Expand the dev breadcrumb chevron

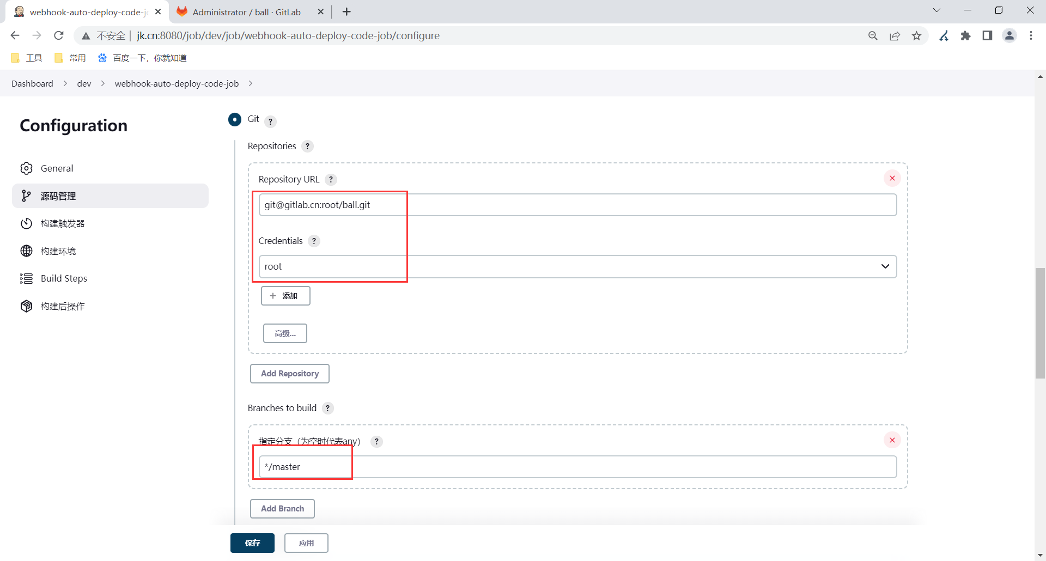(102, 83)
